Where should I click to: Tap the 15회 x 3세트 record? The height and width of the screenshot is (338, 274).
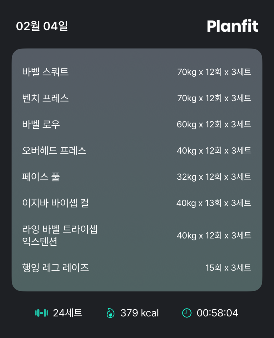pos(228,268)
